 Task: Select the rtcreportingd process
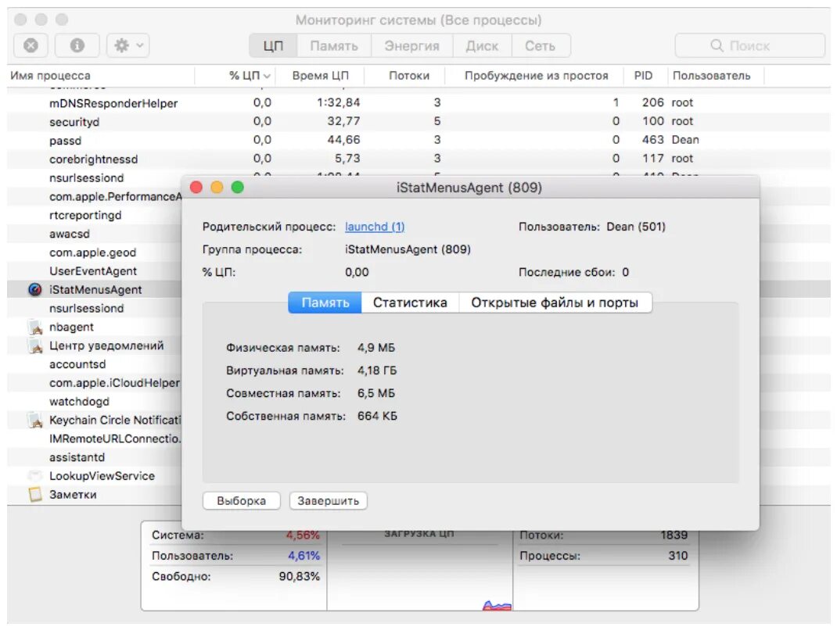click(85, 215)
